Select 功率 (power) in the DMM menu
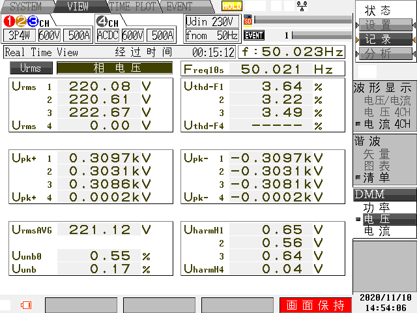Image resolution: width=417 pixels, height=313 pixels. point(376,207)
